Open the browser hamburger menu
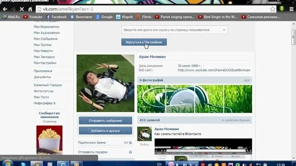This screenshot has height=166, width=296. 291,9
